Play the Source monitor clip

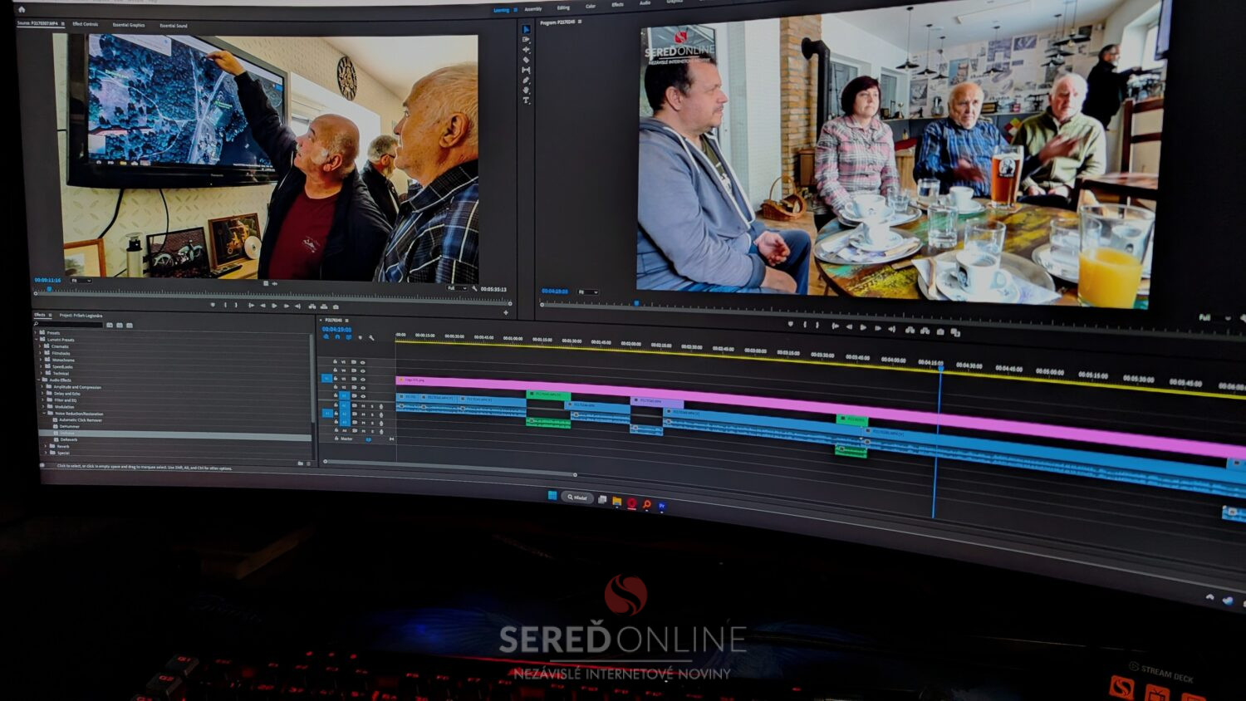pyautogui.click(x=274, y=306)
